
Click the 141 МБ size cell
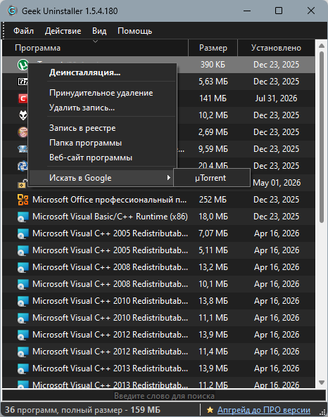coord(213,98)
